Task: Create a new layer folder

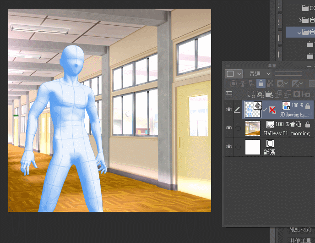Action: point(269,94)
